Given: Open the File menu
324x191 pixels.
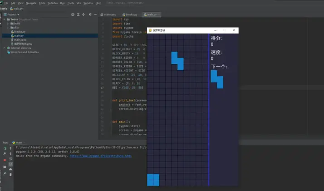Looking at the screenshot, I should 6,3.
